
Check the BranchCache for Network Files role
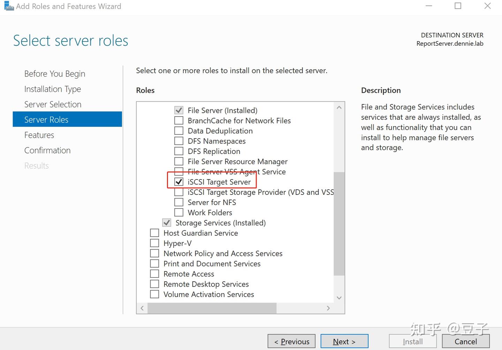pyautogui.click(x=179, y=120)
